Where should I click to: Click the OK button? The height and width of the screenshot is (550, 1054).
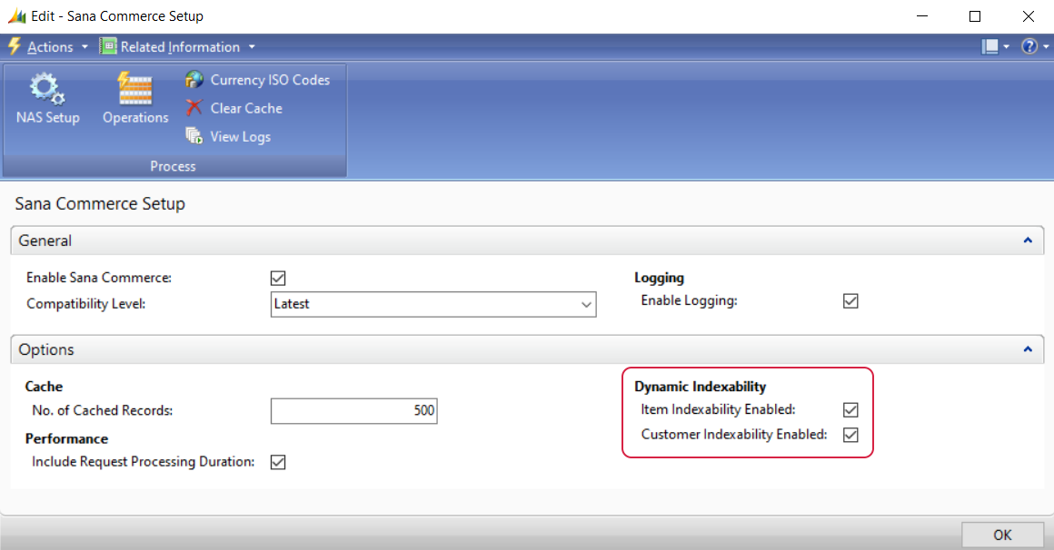pyautogui.click(x=1002, y=535)
